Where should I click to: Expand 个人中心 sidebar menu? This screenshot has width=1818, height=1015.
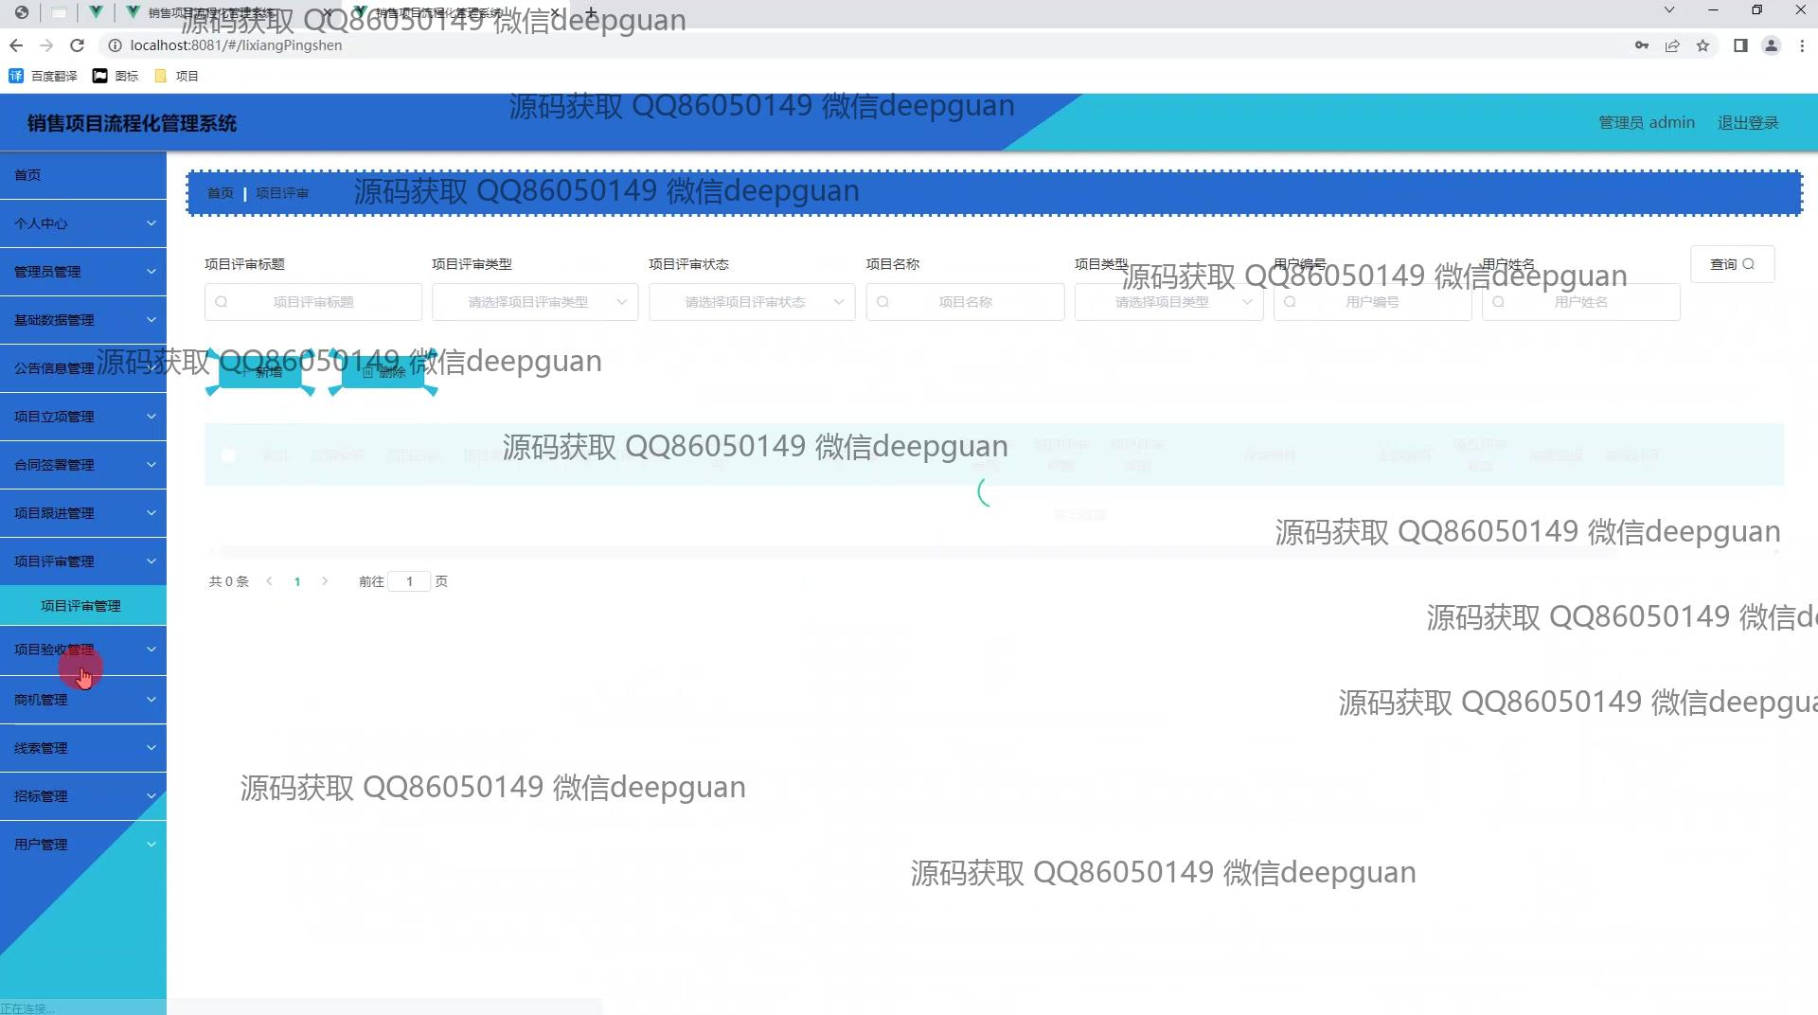[83, 223]
